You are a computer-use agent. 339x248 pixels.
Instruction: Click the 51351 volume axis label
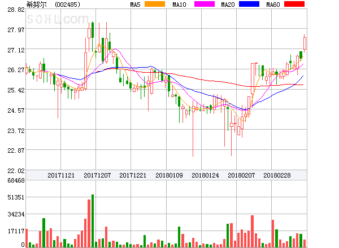click(16, 197)
